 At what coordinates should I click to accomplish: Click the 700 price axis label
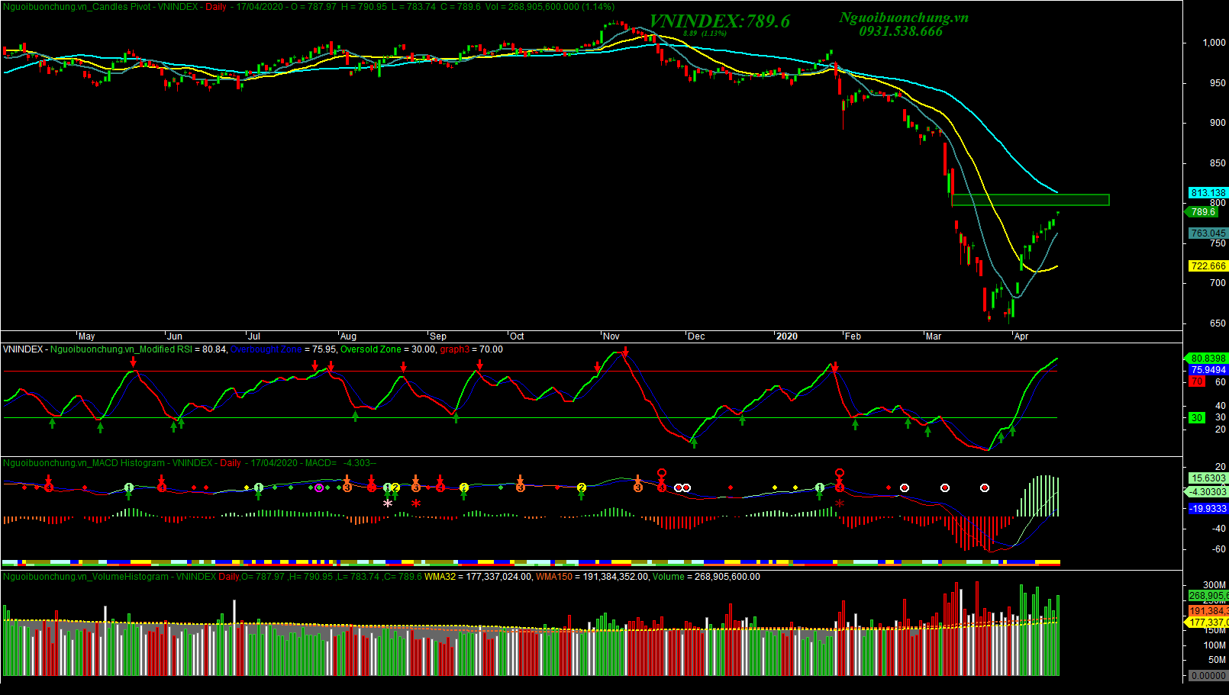pyautogui.click(x=1217, y=283)
